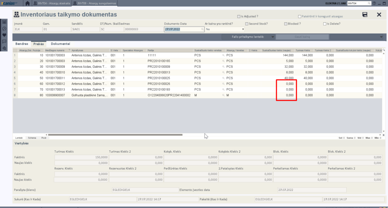Check the Second Stock checkbox
This screenshot has height=208, width=388.
(247, 23)
